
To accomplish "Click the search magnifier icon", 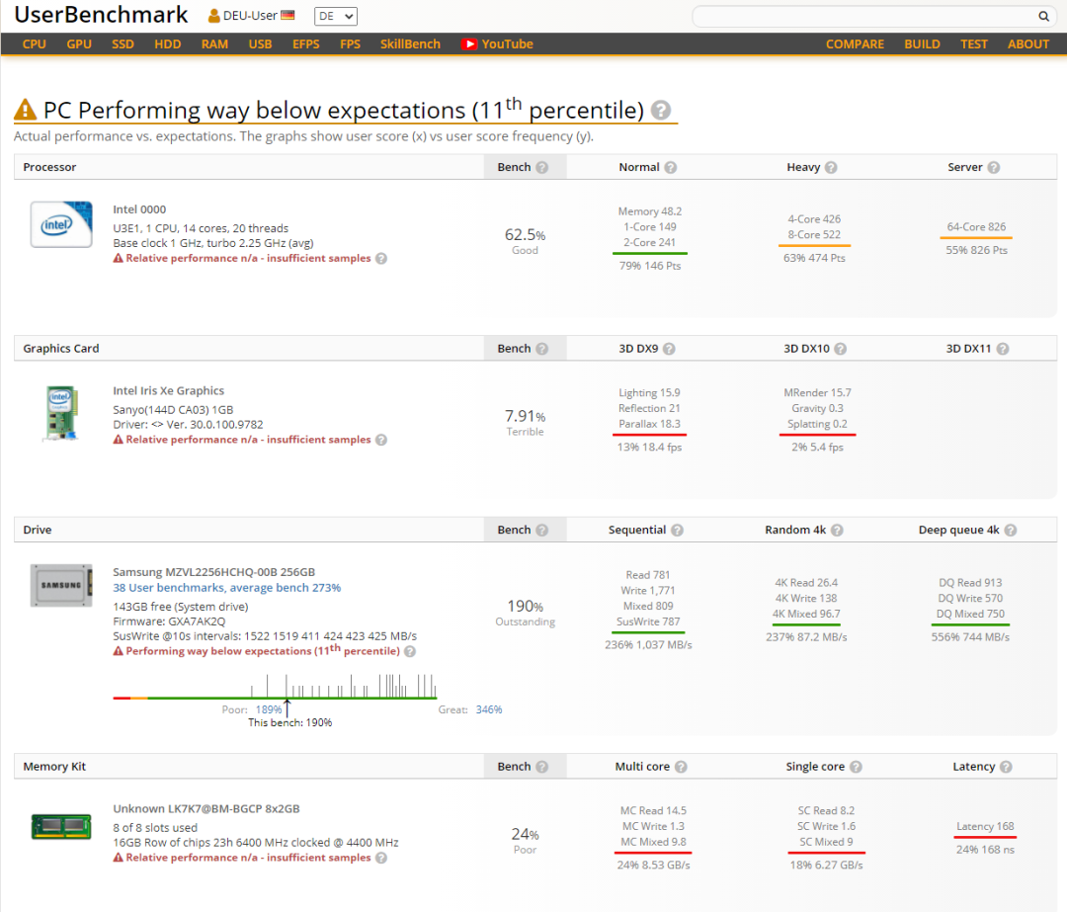I will 1043,16.
